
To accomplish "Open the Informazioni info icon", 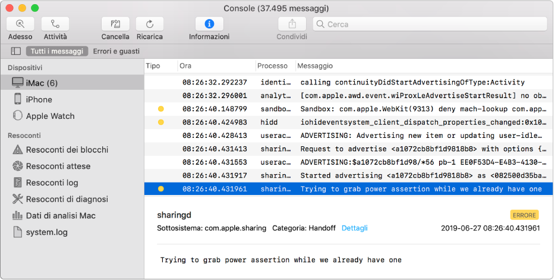I will click(209, 24).
